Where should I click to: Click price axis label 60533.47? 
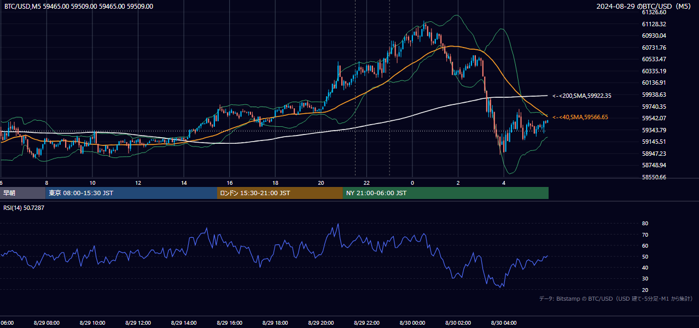654,59
